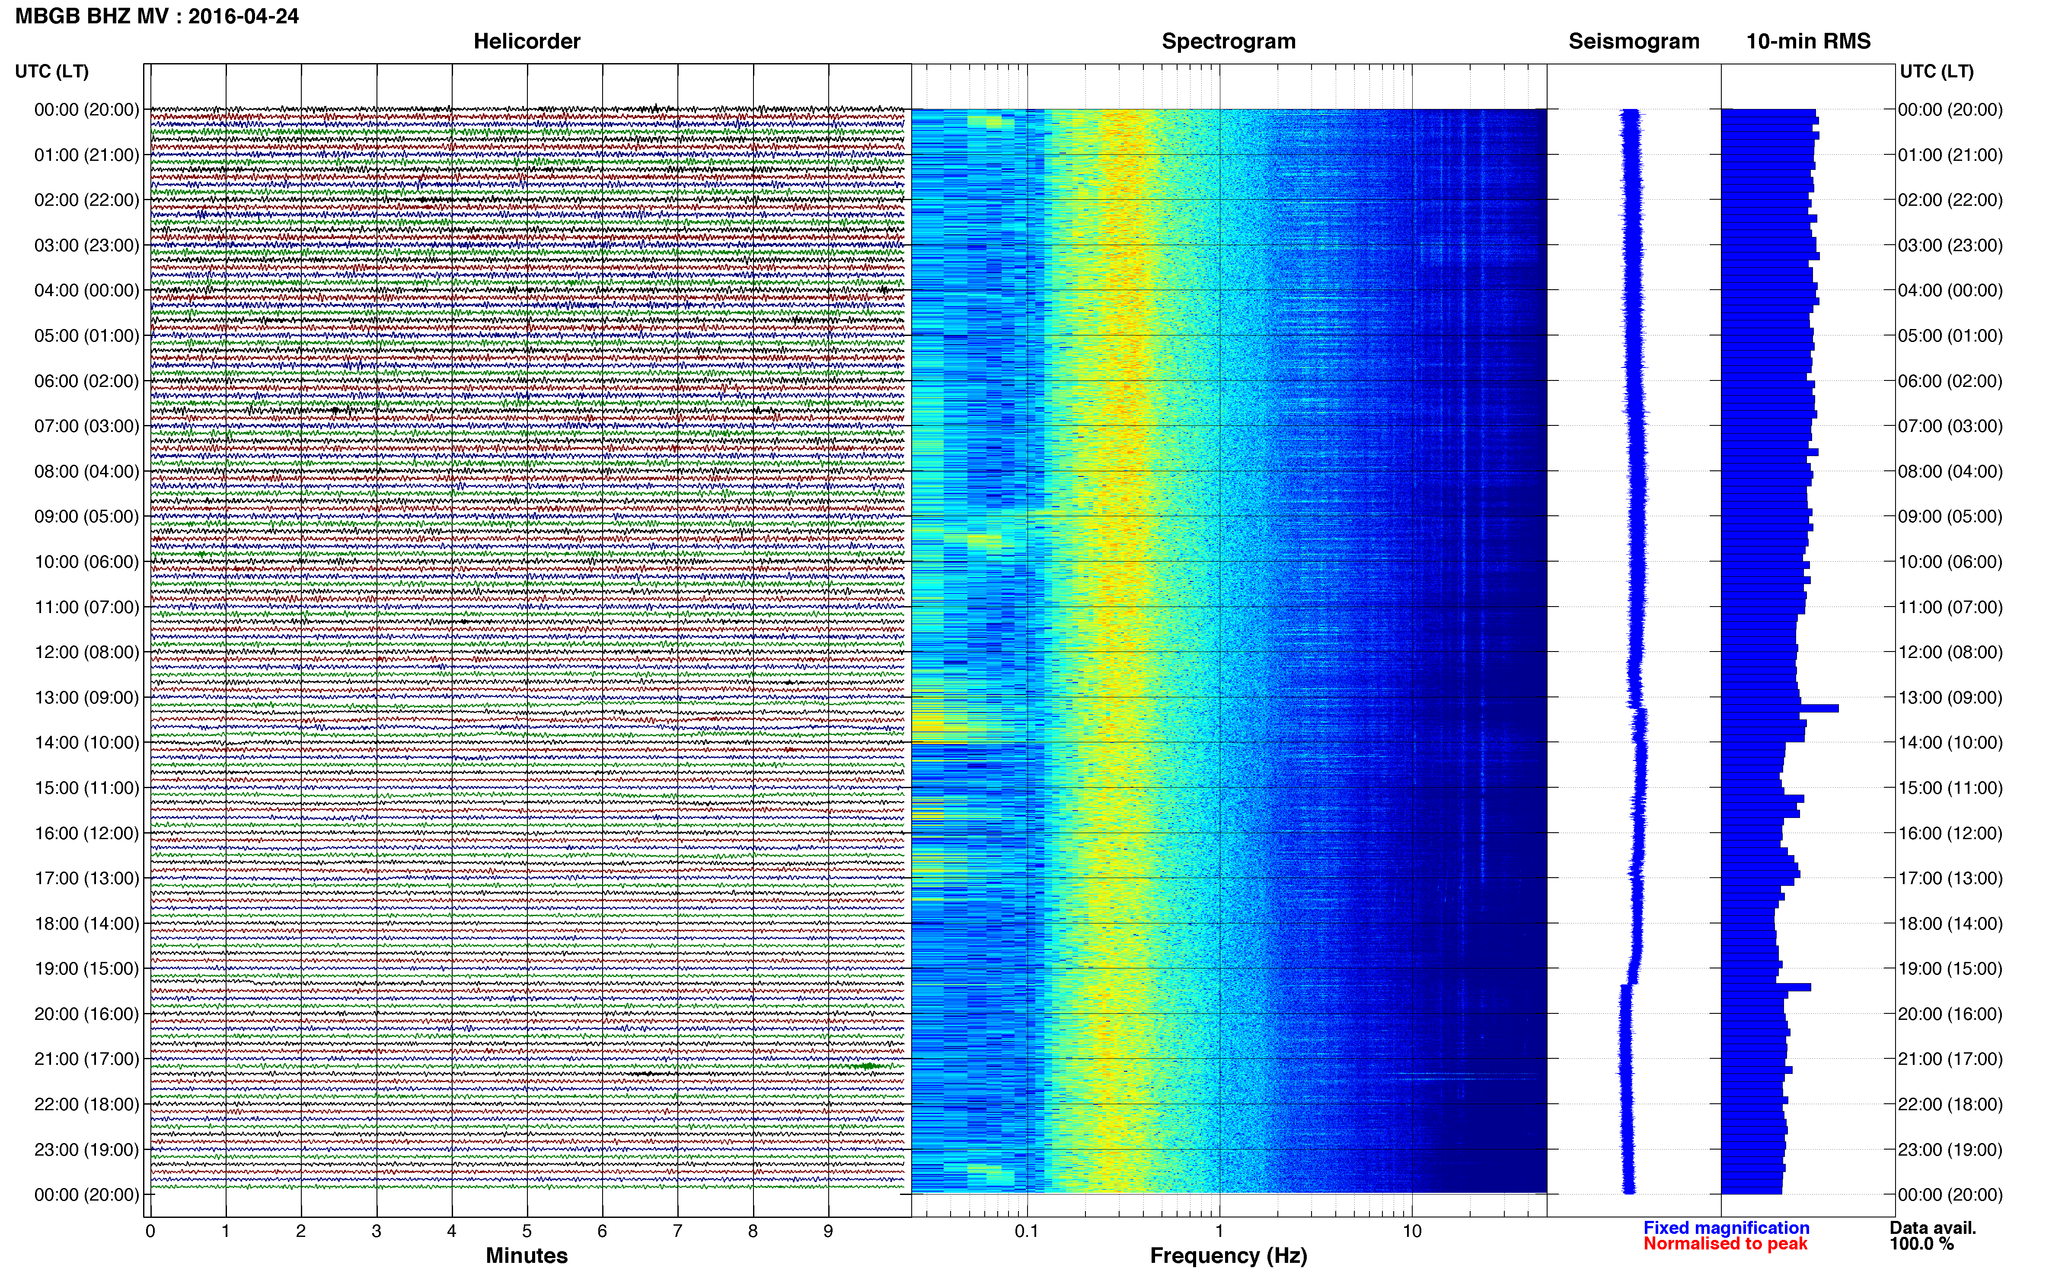Click Minutes axis tick label 6
Screen dimensions: 2049x1281
point(602,1232)
